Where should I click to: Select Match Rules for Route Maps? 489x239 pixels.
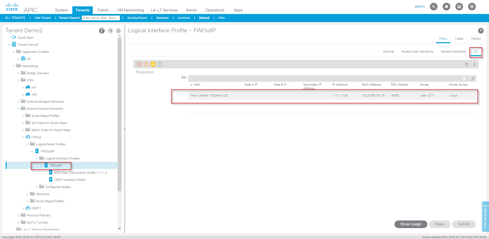51,130
